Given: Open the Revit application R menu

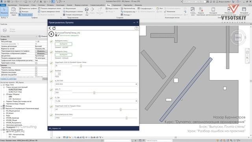Looking at the screenshot, I should pos(2,2).
